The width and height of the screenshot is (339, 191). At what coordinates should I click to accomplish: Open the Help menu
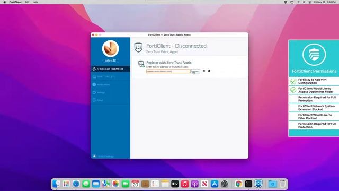tap(35, 2)
